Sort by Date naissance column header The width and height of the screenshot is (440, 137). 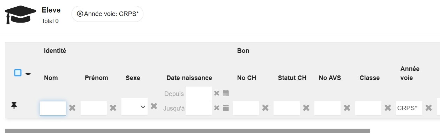pos(189,78)
